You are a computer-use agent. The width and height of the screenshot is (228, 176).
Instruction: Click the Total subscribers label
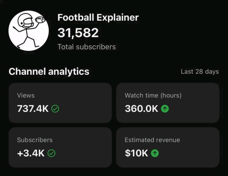tap(86, 47)
